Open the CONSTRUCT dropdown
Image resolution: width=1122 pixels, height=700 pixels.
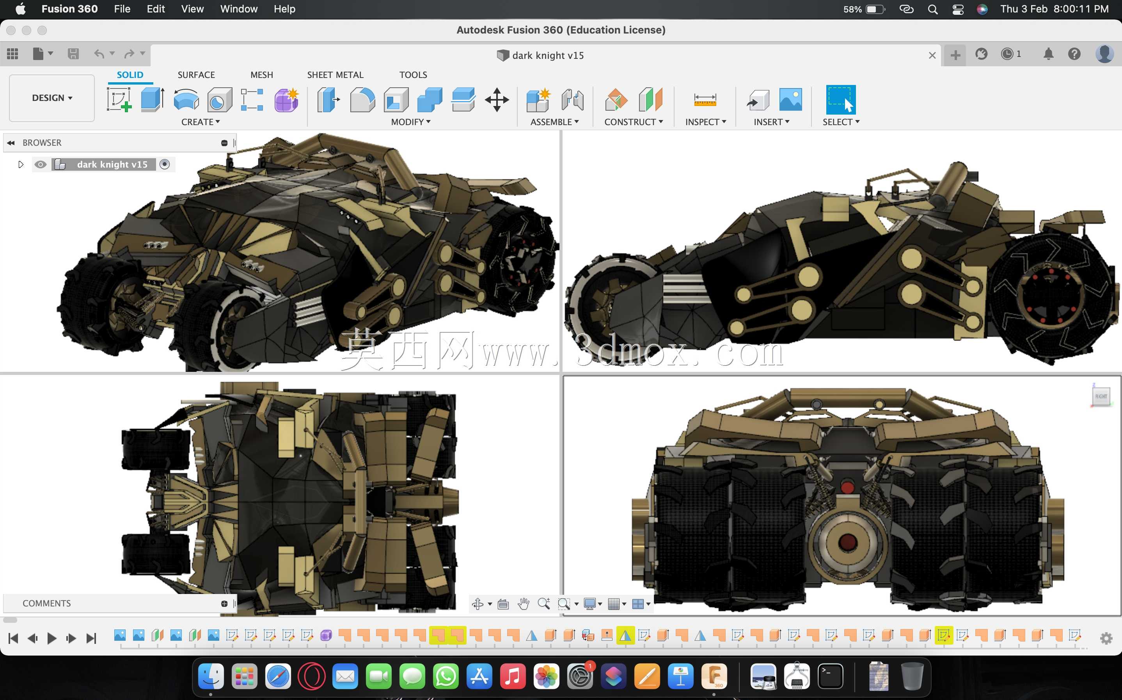coord(634,122)
